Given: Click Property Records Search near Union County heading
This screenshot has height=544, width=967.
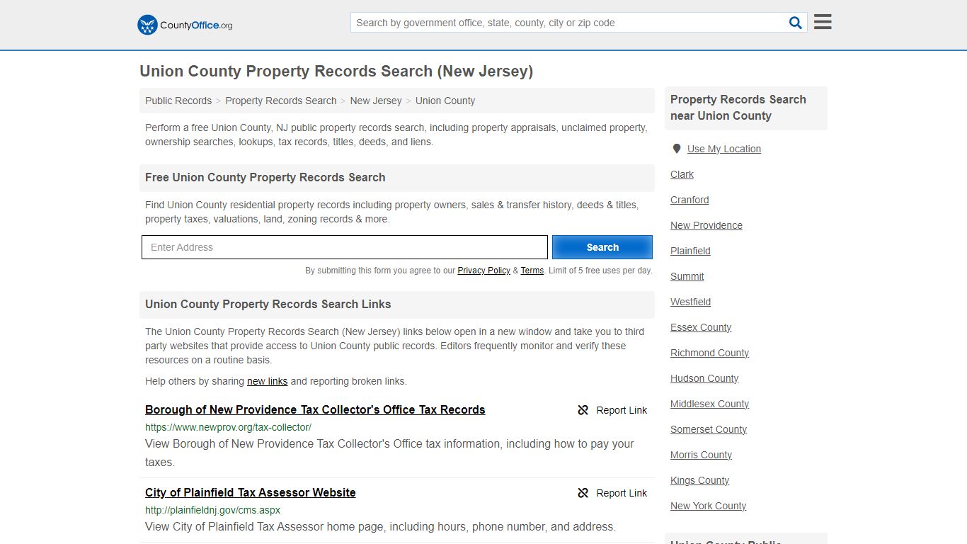Looking at the screenshot, I should [x=738, y=108].
